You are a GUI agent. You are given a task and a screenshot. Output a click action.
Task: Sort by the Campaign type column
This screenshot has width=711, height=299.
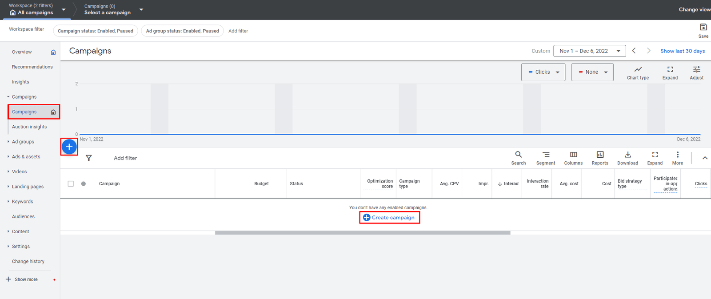(x=409, y=183)
